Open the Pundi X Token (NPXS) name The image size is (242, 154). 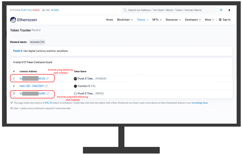(91, 93)
